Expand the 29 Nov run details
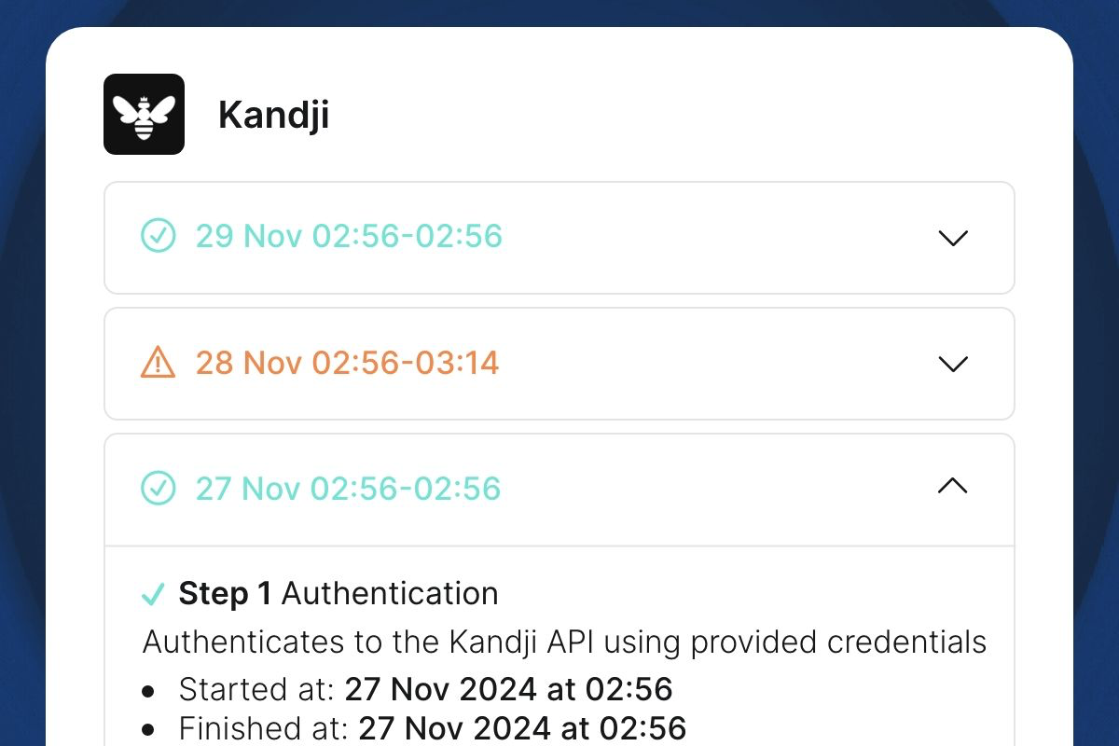The height and width of the screenshot is (746, 1119). coord(953,239)
